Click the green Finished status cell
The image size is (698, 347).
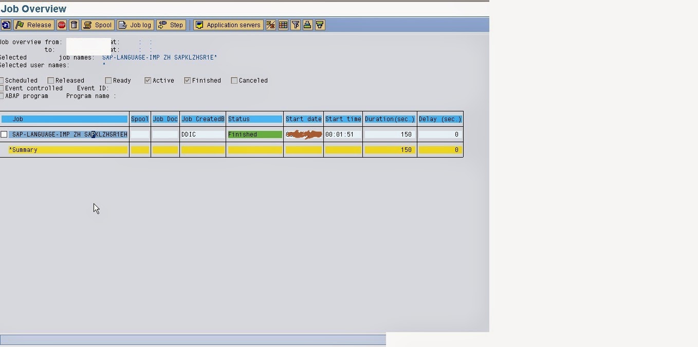(x=254, y=134)
